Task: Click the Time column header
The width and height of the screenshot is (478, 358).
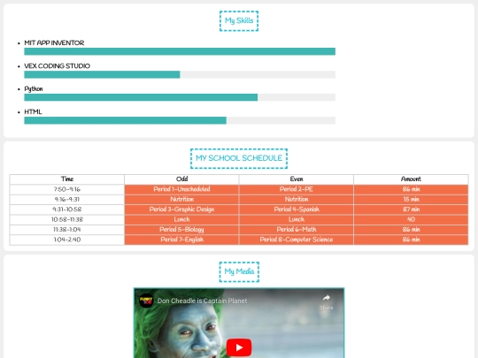Action: pos(67,179)
